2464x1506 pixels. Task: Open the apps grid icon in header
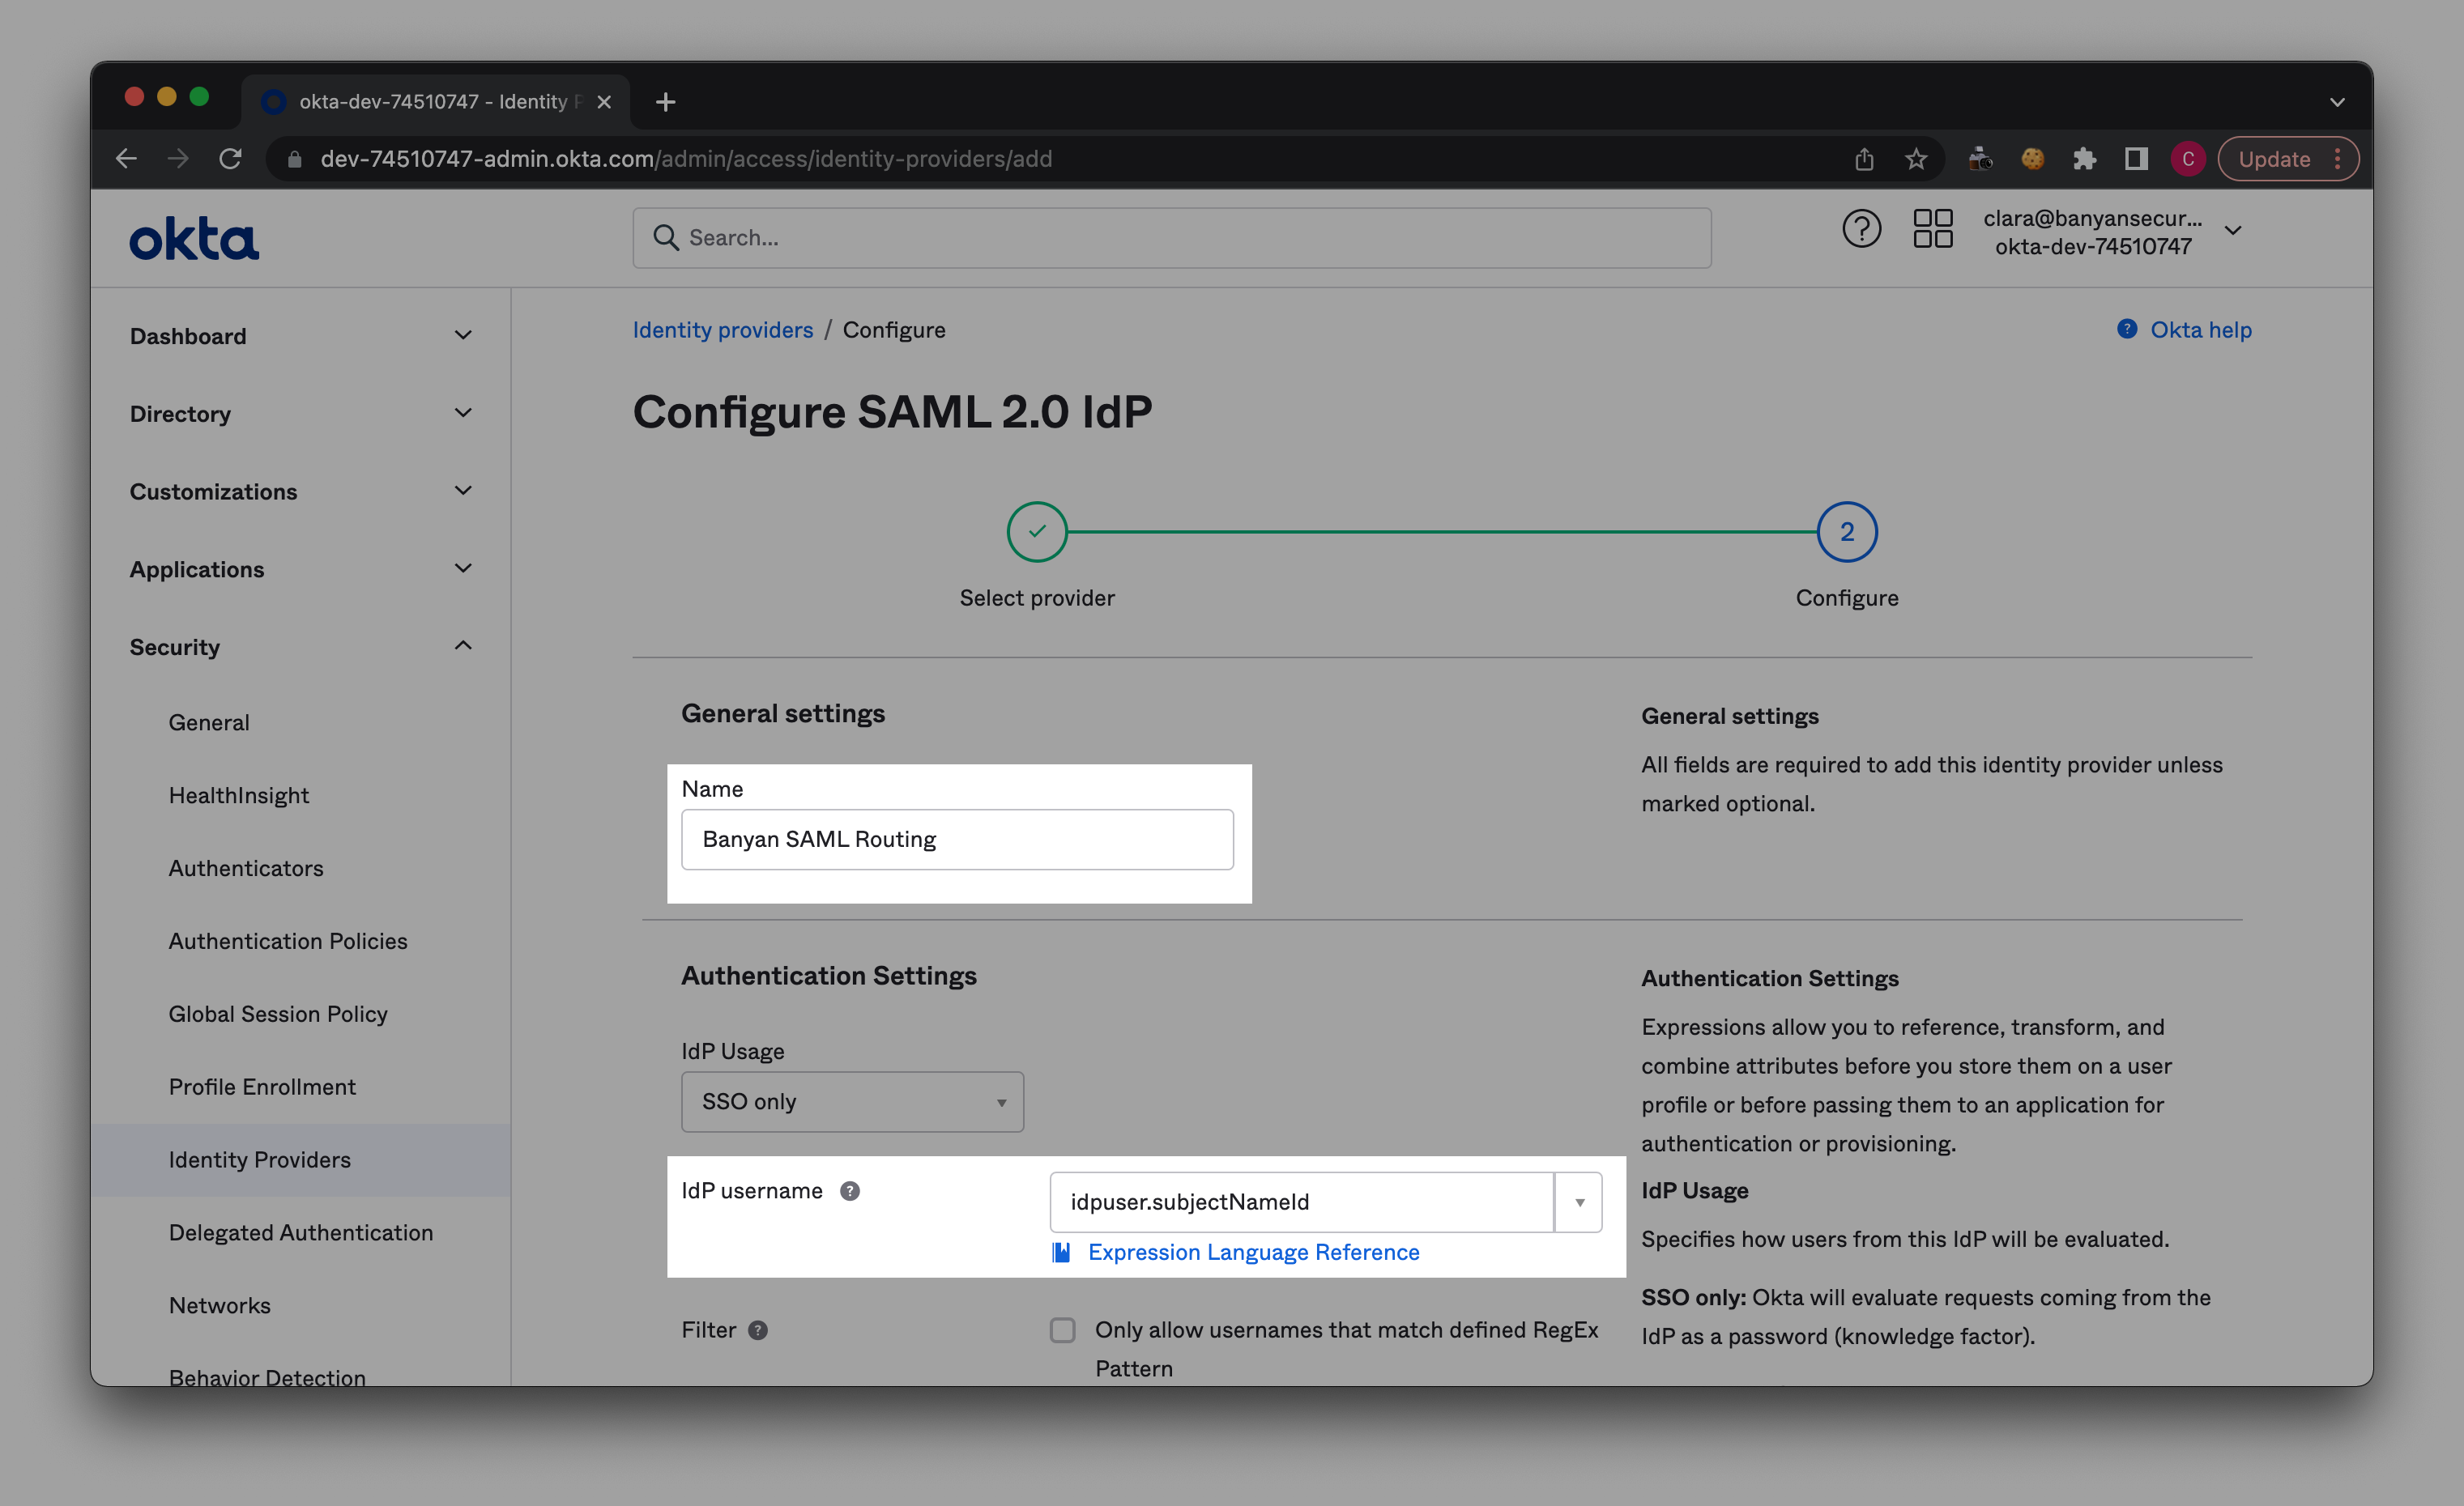point(1932,229)
